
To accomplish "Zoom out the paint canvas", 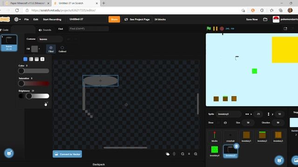I will (x=183, y=154).
